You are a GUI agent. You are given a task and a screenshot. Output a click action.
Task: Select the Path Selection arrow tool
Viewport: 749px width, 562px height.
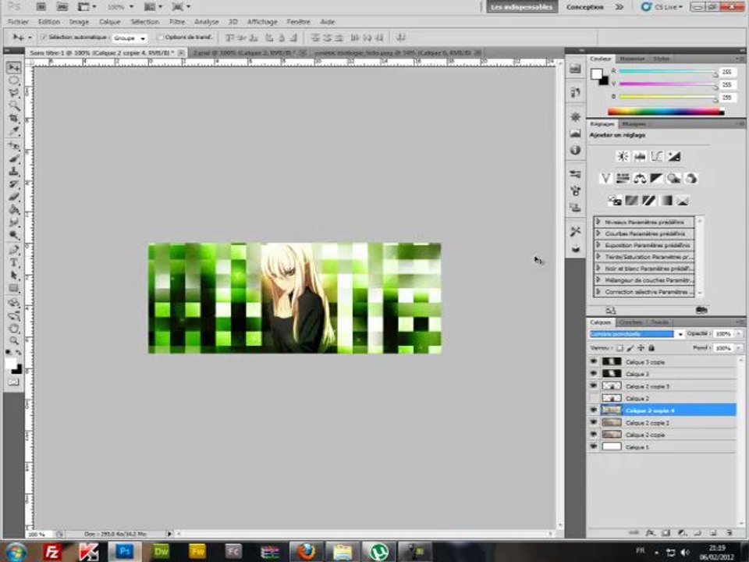click(x=14, y=276)
